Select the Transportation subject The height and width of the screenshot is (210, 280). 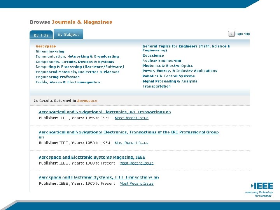pyautogui.click(x=156, y=86)
